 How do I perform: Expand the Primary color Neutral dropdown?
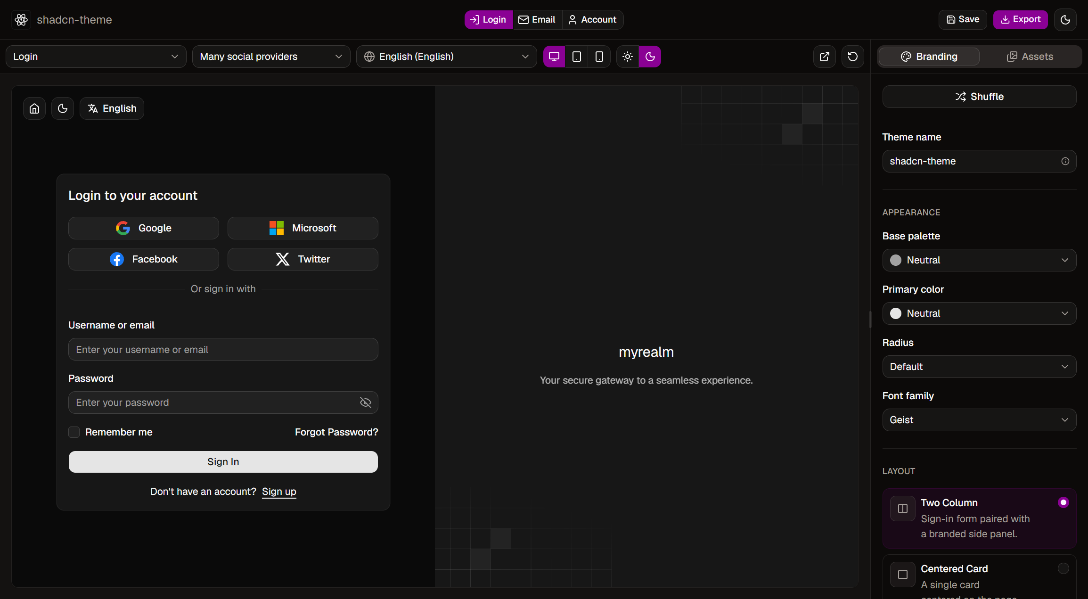979,313
